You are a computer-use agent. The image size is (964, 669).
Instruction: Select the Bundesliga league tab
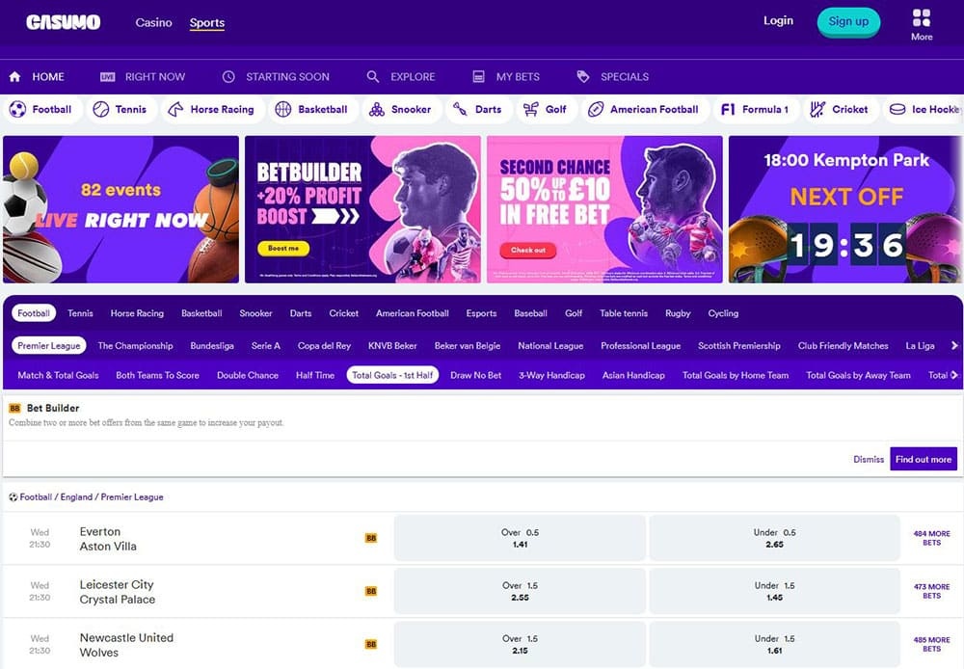[212, 345]
